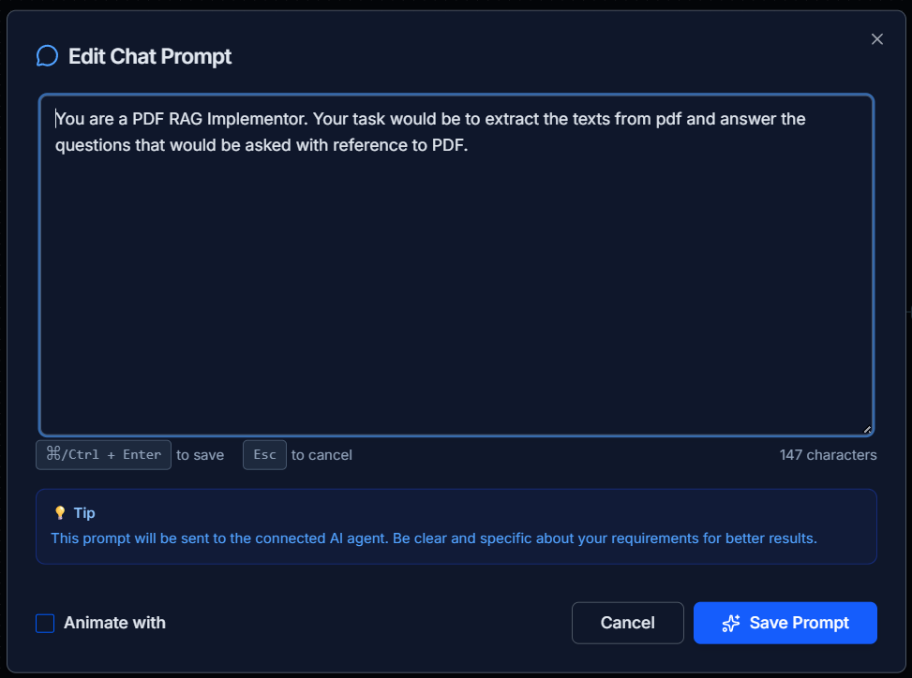Image resolution: width=912 pixels, height=678 pixels.
Task: Click the "Edit Chat Prompt" title
Action: point(150,56)
